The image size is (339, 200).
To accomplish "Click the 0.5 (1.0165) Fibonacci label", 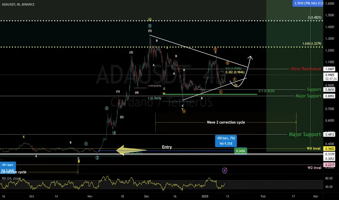I will (234, 68).
